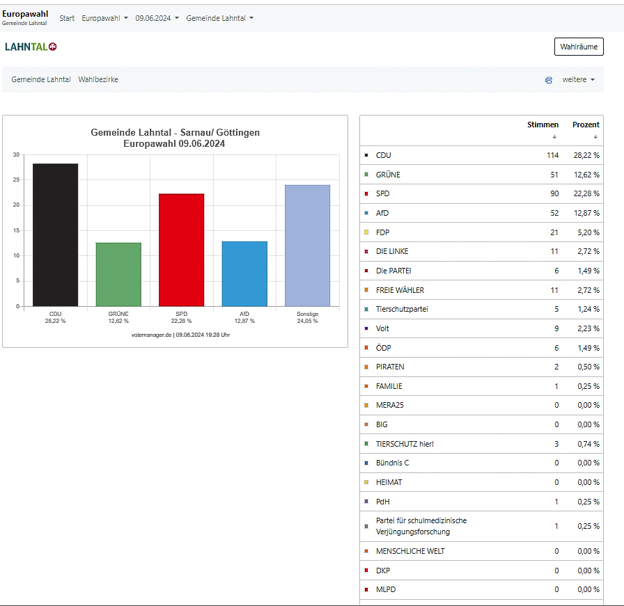Click the FDP yellow party marker
The width and height of the screenshot is (624, 606).
[366, 232]
